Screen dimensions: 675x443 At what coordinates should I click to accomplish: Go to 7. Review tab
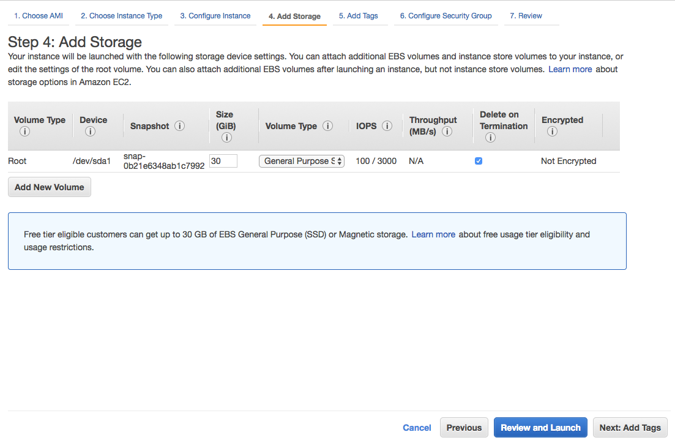click(x=526, y=16)
